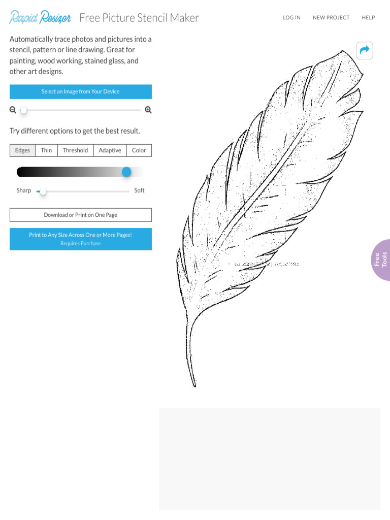Select the Edges tracing mode
The image size is (390, 520).
(22, 150)
